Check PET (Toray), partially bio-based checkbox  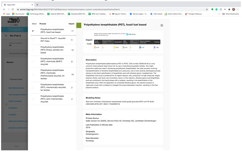click(x=33, y=50)
